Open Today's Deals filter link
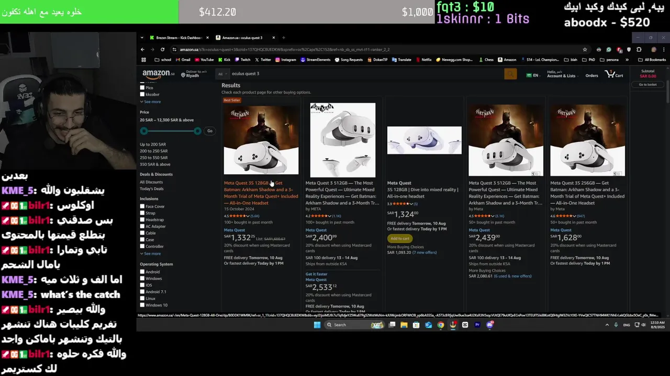This screenshot has height=376, width=670. 152,189
